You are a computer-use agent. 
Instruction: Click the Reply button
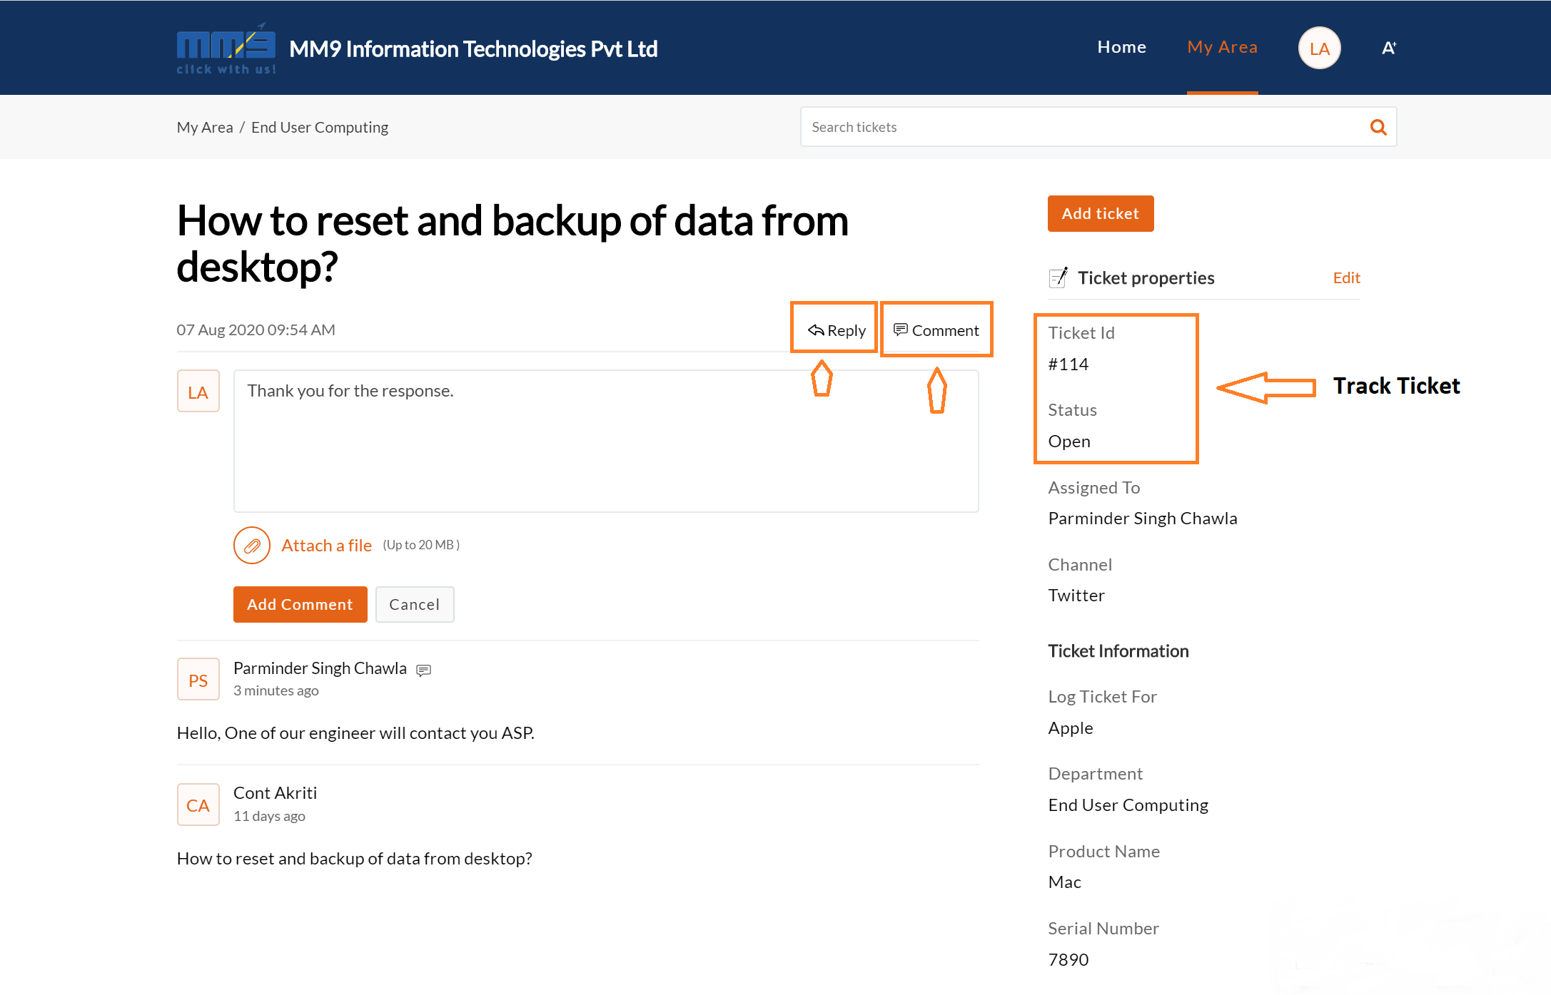(835, 330)
